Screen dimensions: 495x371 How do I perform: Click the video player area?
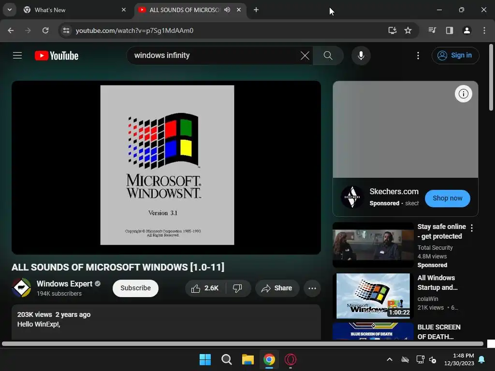[x=166, y=168]
